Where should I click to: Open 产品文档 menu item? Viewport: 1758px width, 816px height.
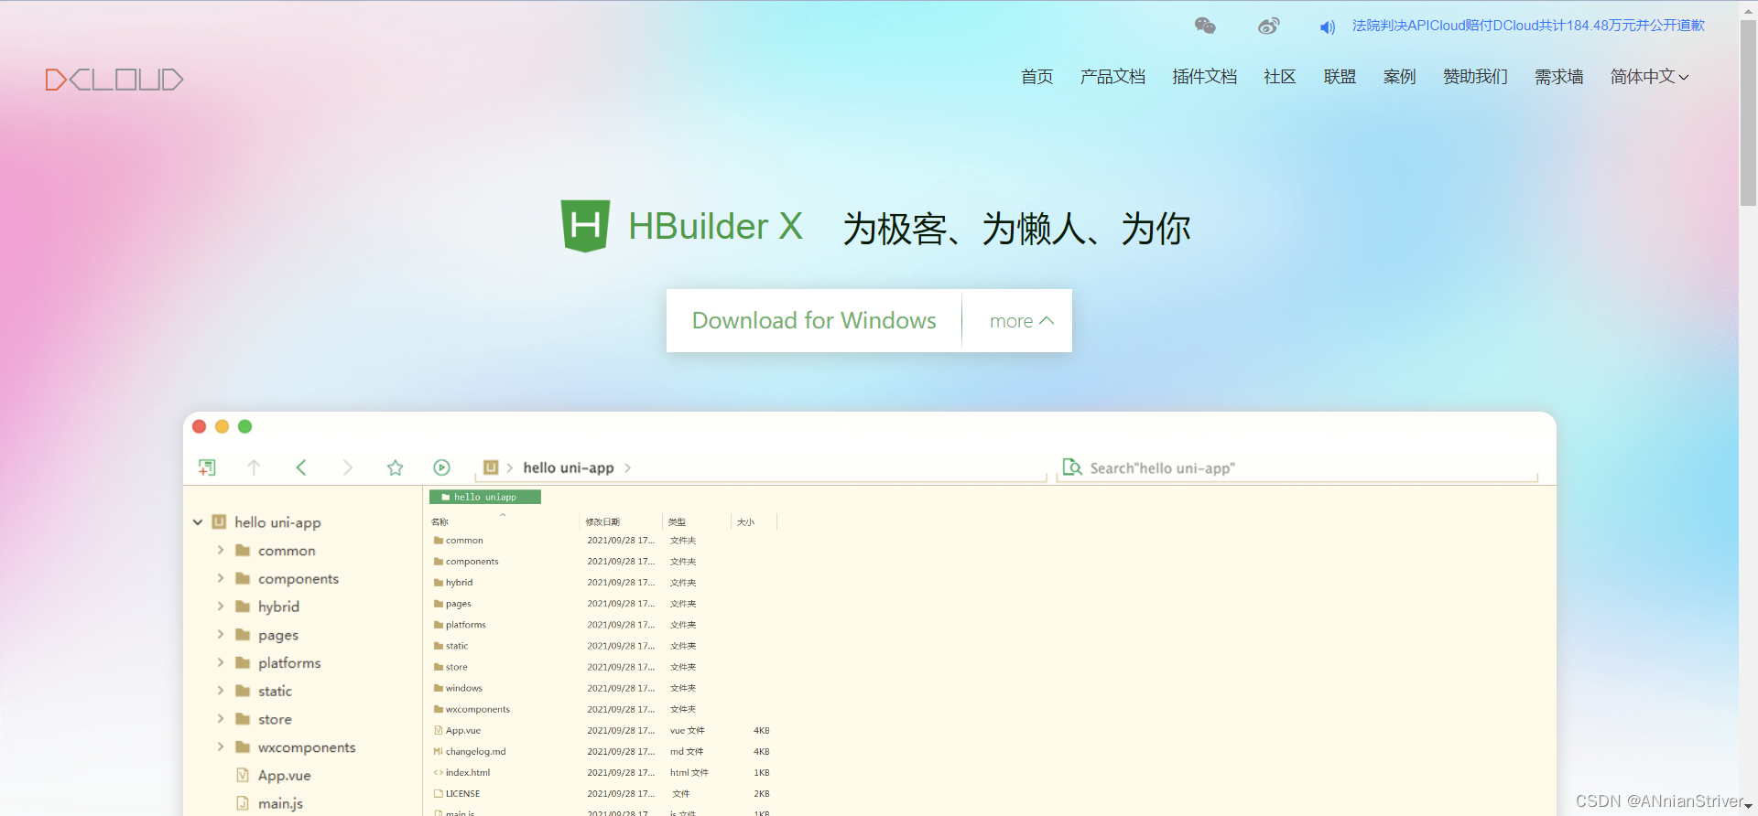tap(1112, 77)
